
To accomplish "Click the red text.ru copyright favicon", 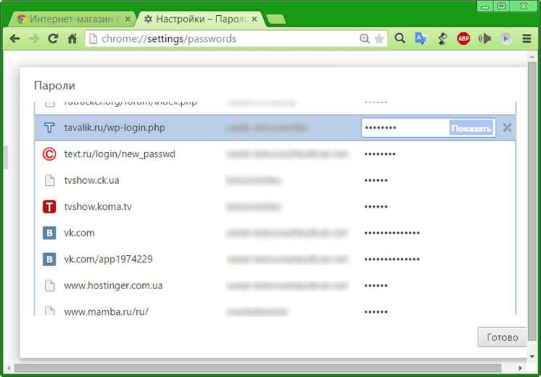I will point(49,154).
